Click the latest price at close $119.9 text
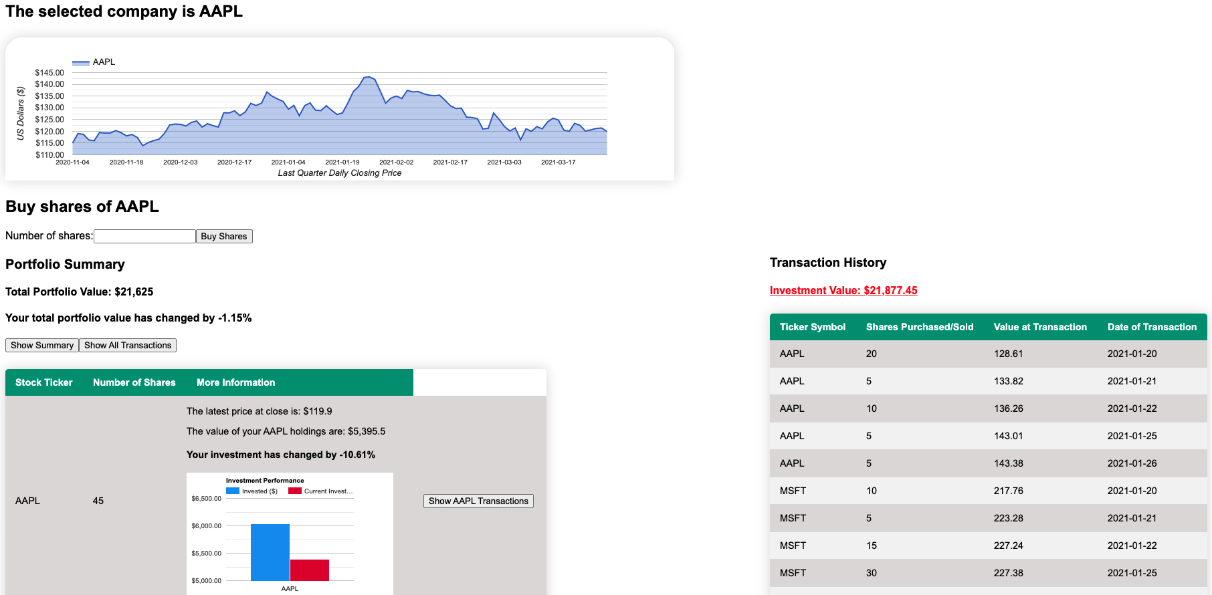The image size is (1212, 595). tap(260, 411)
